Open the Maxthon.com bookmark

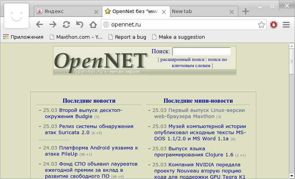coord(76,37)
